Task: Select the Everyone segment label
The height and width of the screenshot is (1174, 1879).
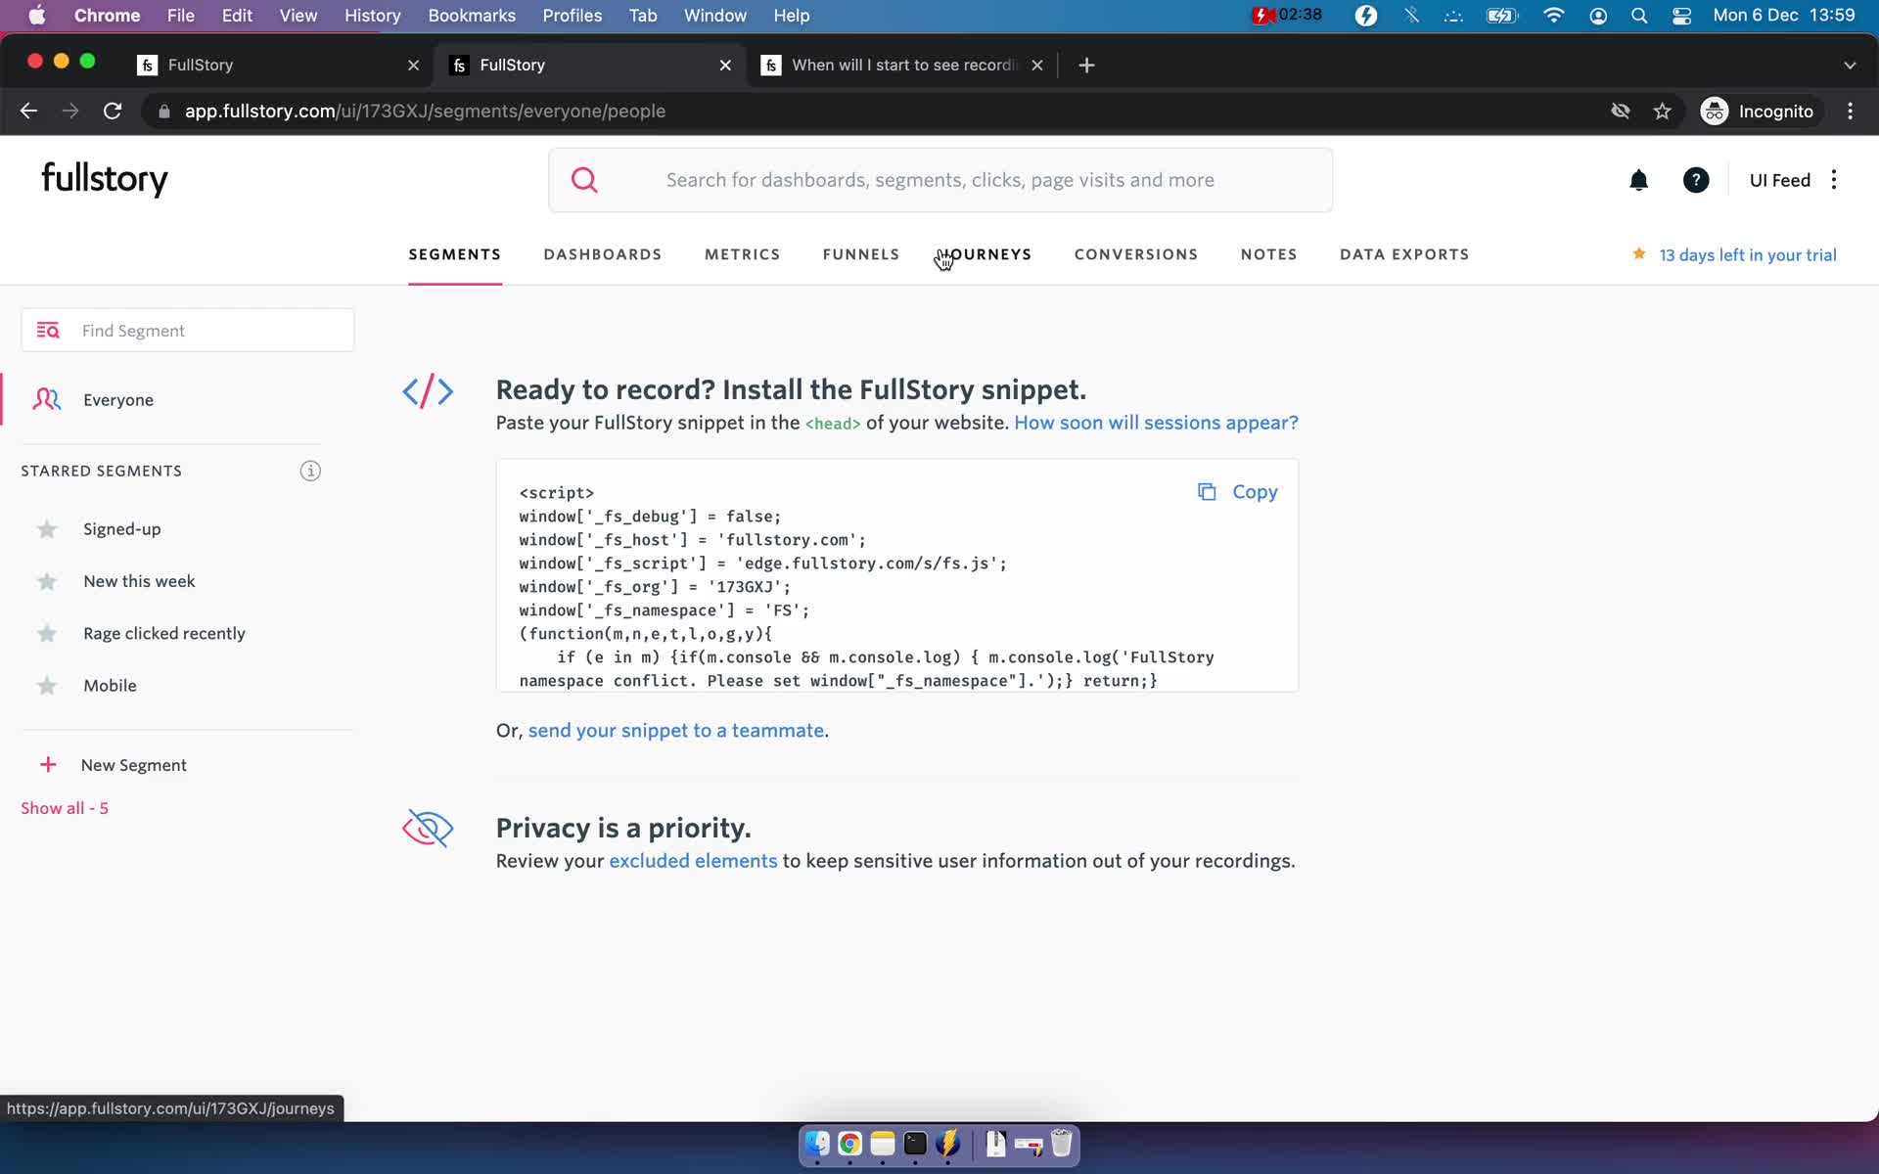Action: point(118,400)
